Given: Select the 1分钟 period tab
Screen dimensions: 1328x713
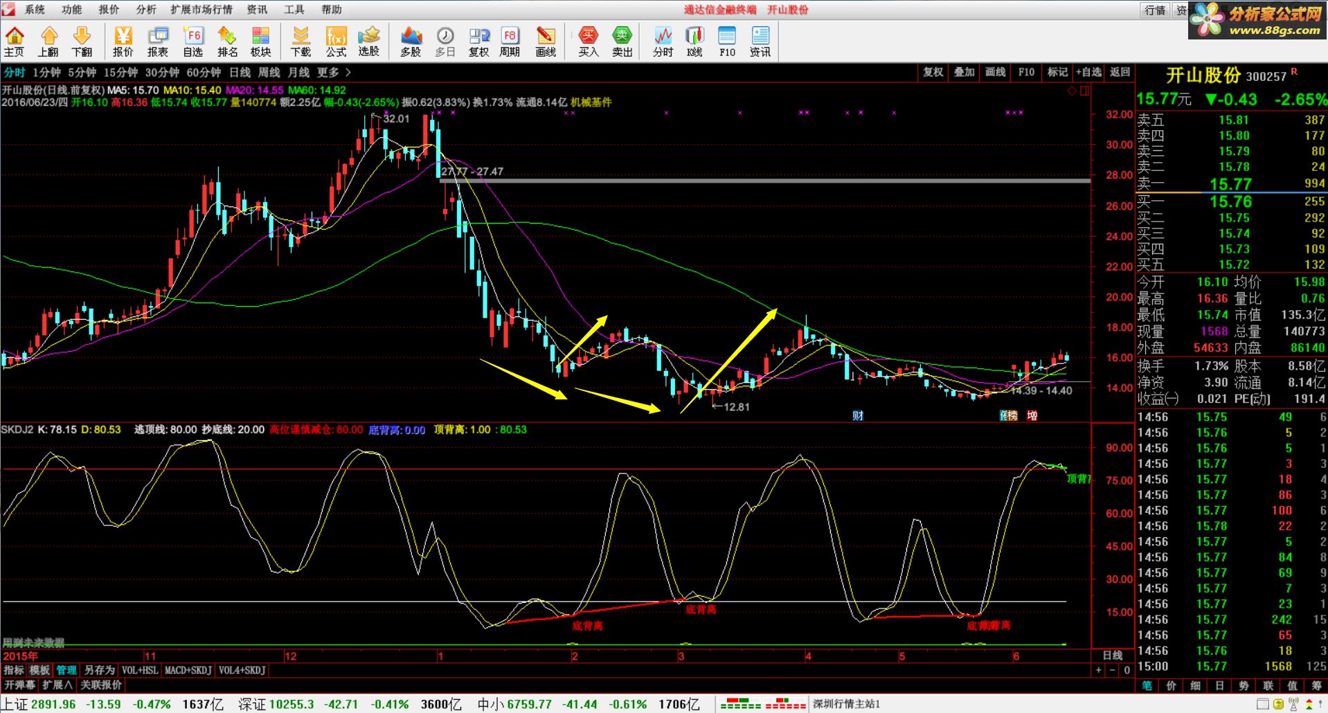Looking at the screenshot, I should (46, 72).
